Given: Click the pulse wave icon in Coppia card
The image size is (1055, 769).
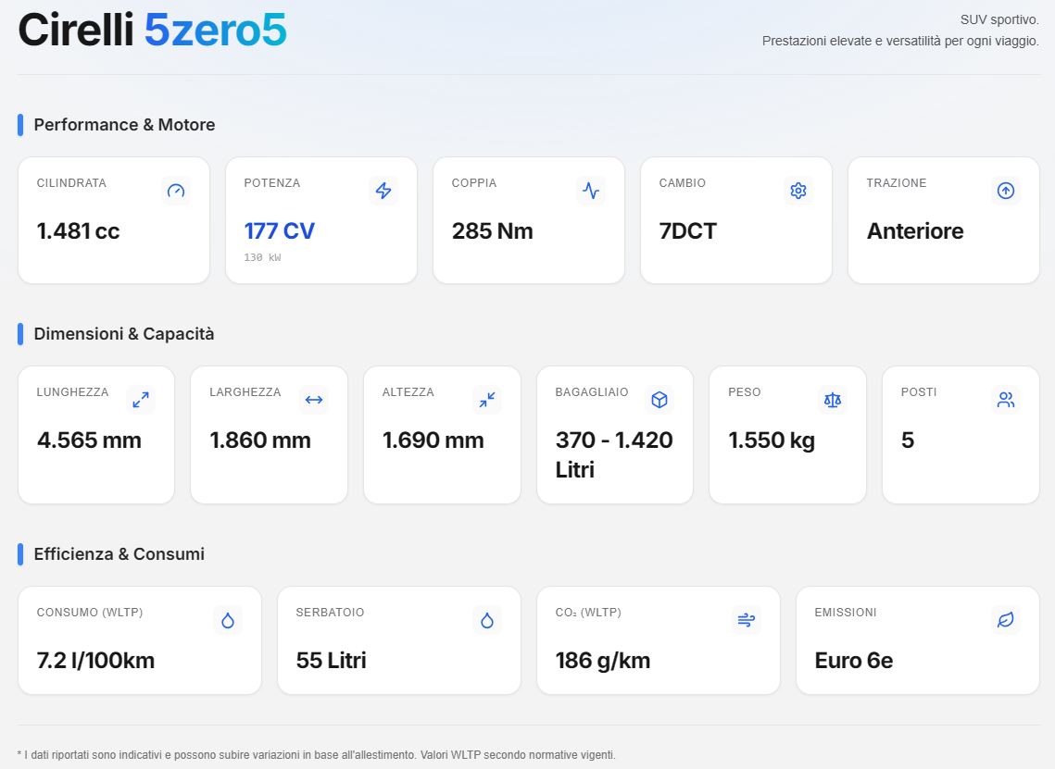Looking at the screenshot, I should [591, 191].
